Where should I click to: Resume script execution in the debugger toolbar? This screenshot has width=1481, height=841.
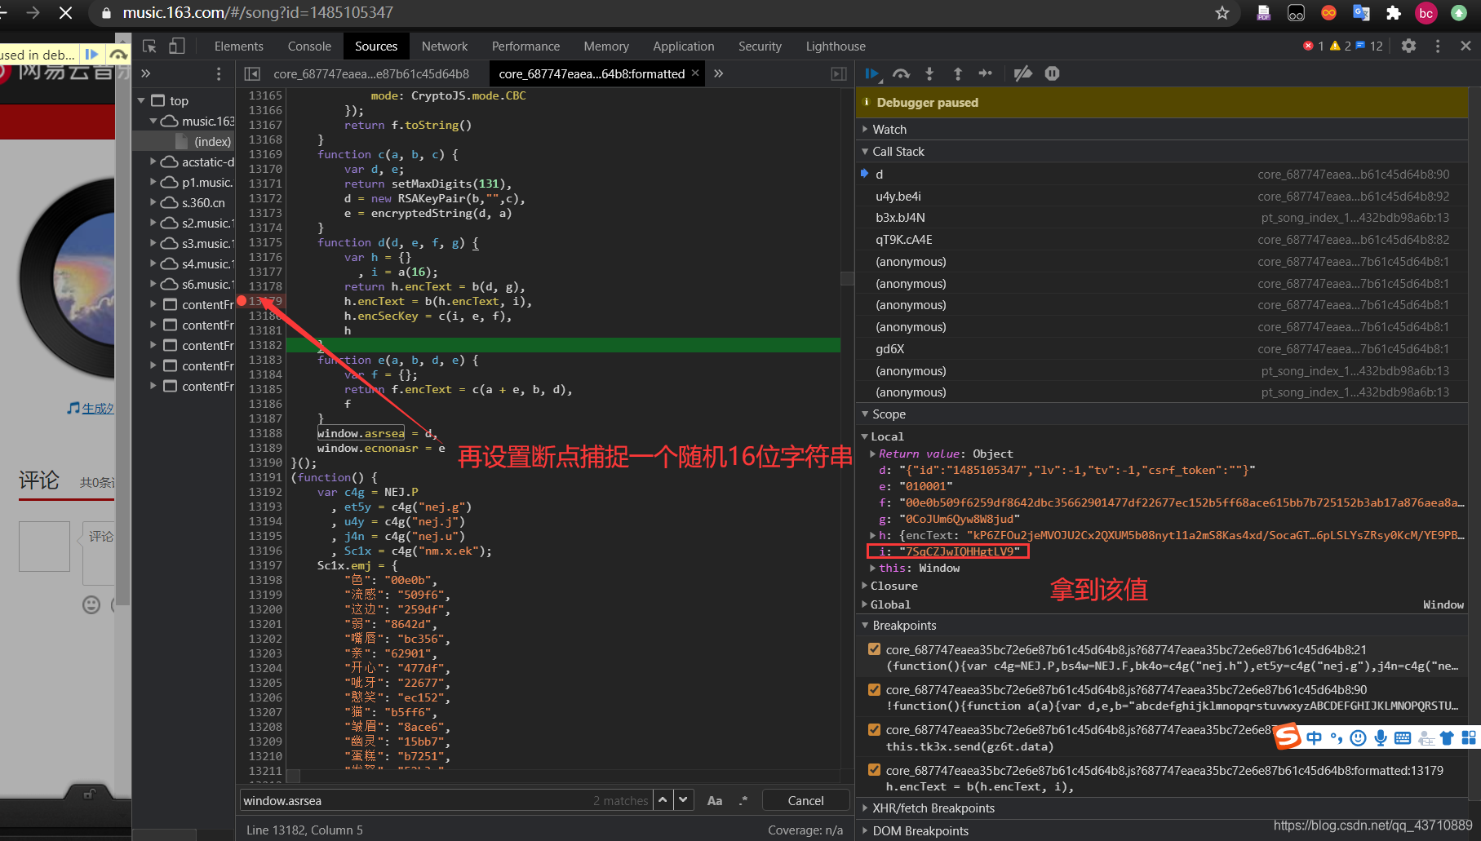click(x=872, y=73)
